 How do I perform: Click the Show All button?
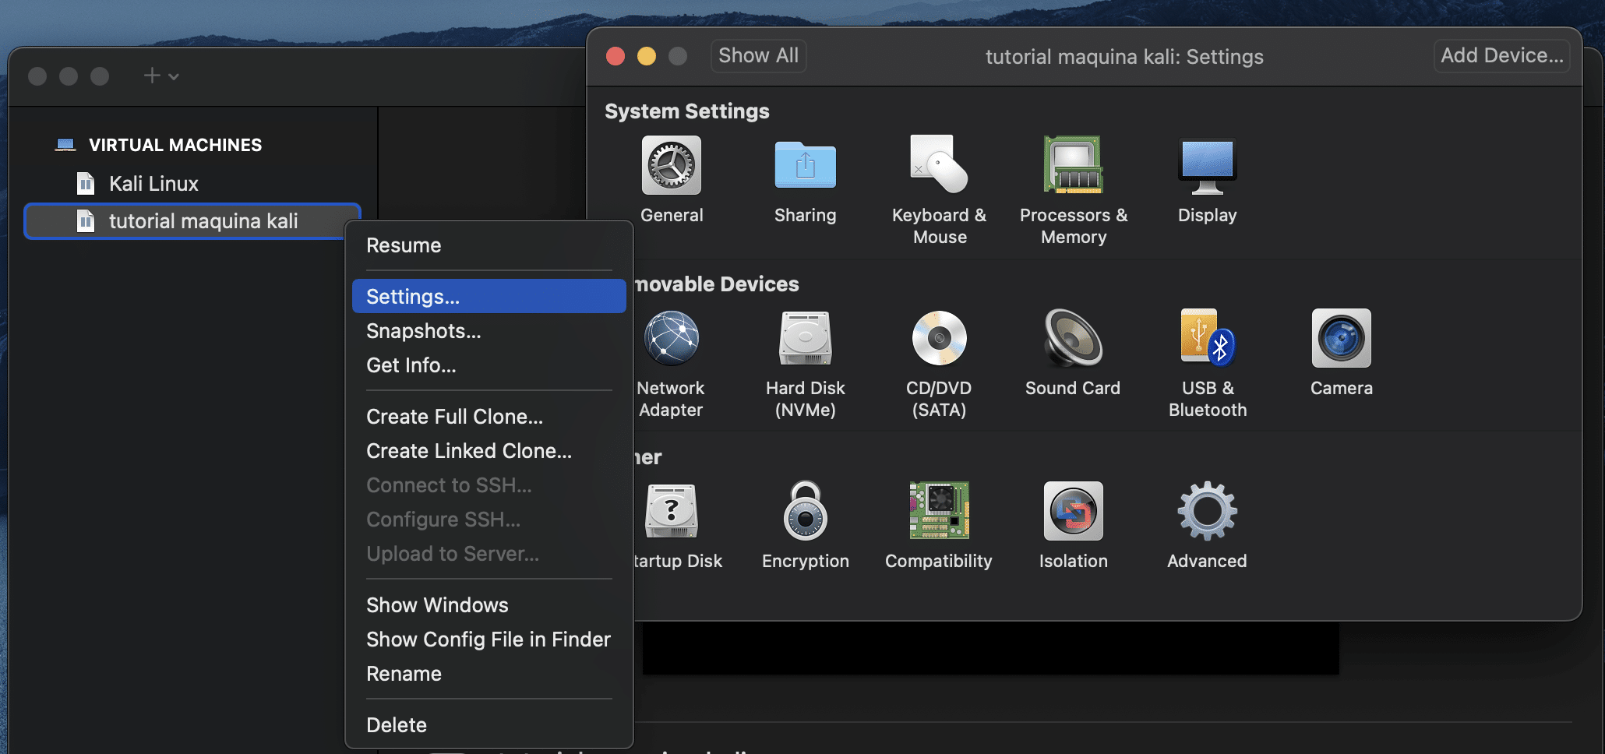click(757, 56)
